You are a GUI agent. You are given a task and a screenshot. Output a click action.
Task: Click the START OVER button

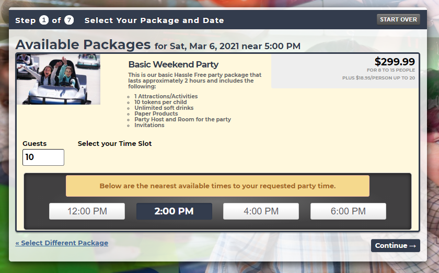[x=398, y=19]
